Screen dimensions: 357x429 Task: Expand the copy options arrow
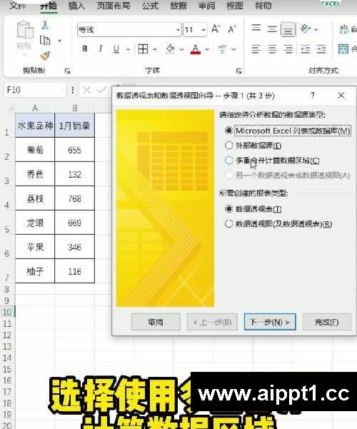tap(59, 41)
